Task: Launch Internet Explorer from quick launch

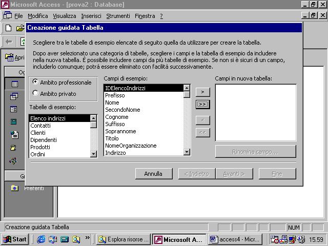Action: (x=41, y=239)
